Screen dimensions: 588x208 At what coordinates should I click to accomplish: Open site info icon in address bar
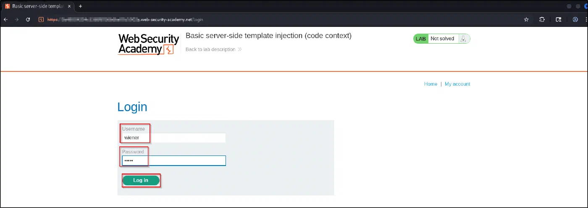coord(41,19)
